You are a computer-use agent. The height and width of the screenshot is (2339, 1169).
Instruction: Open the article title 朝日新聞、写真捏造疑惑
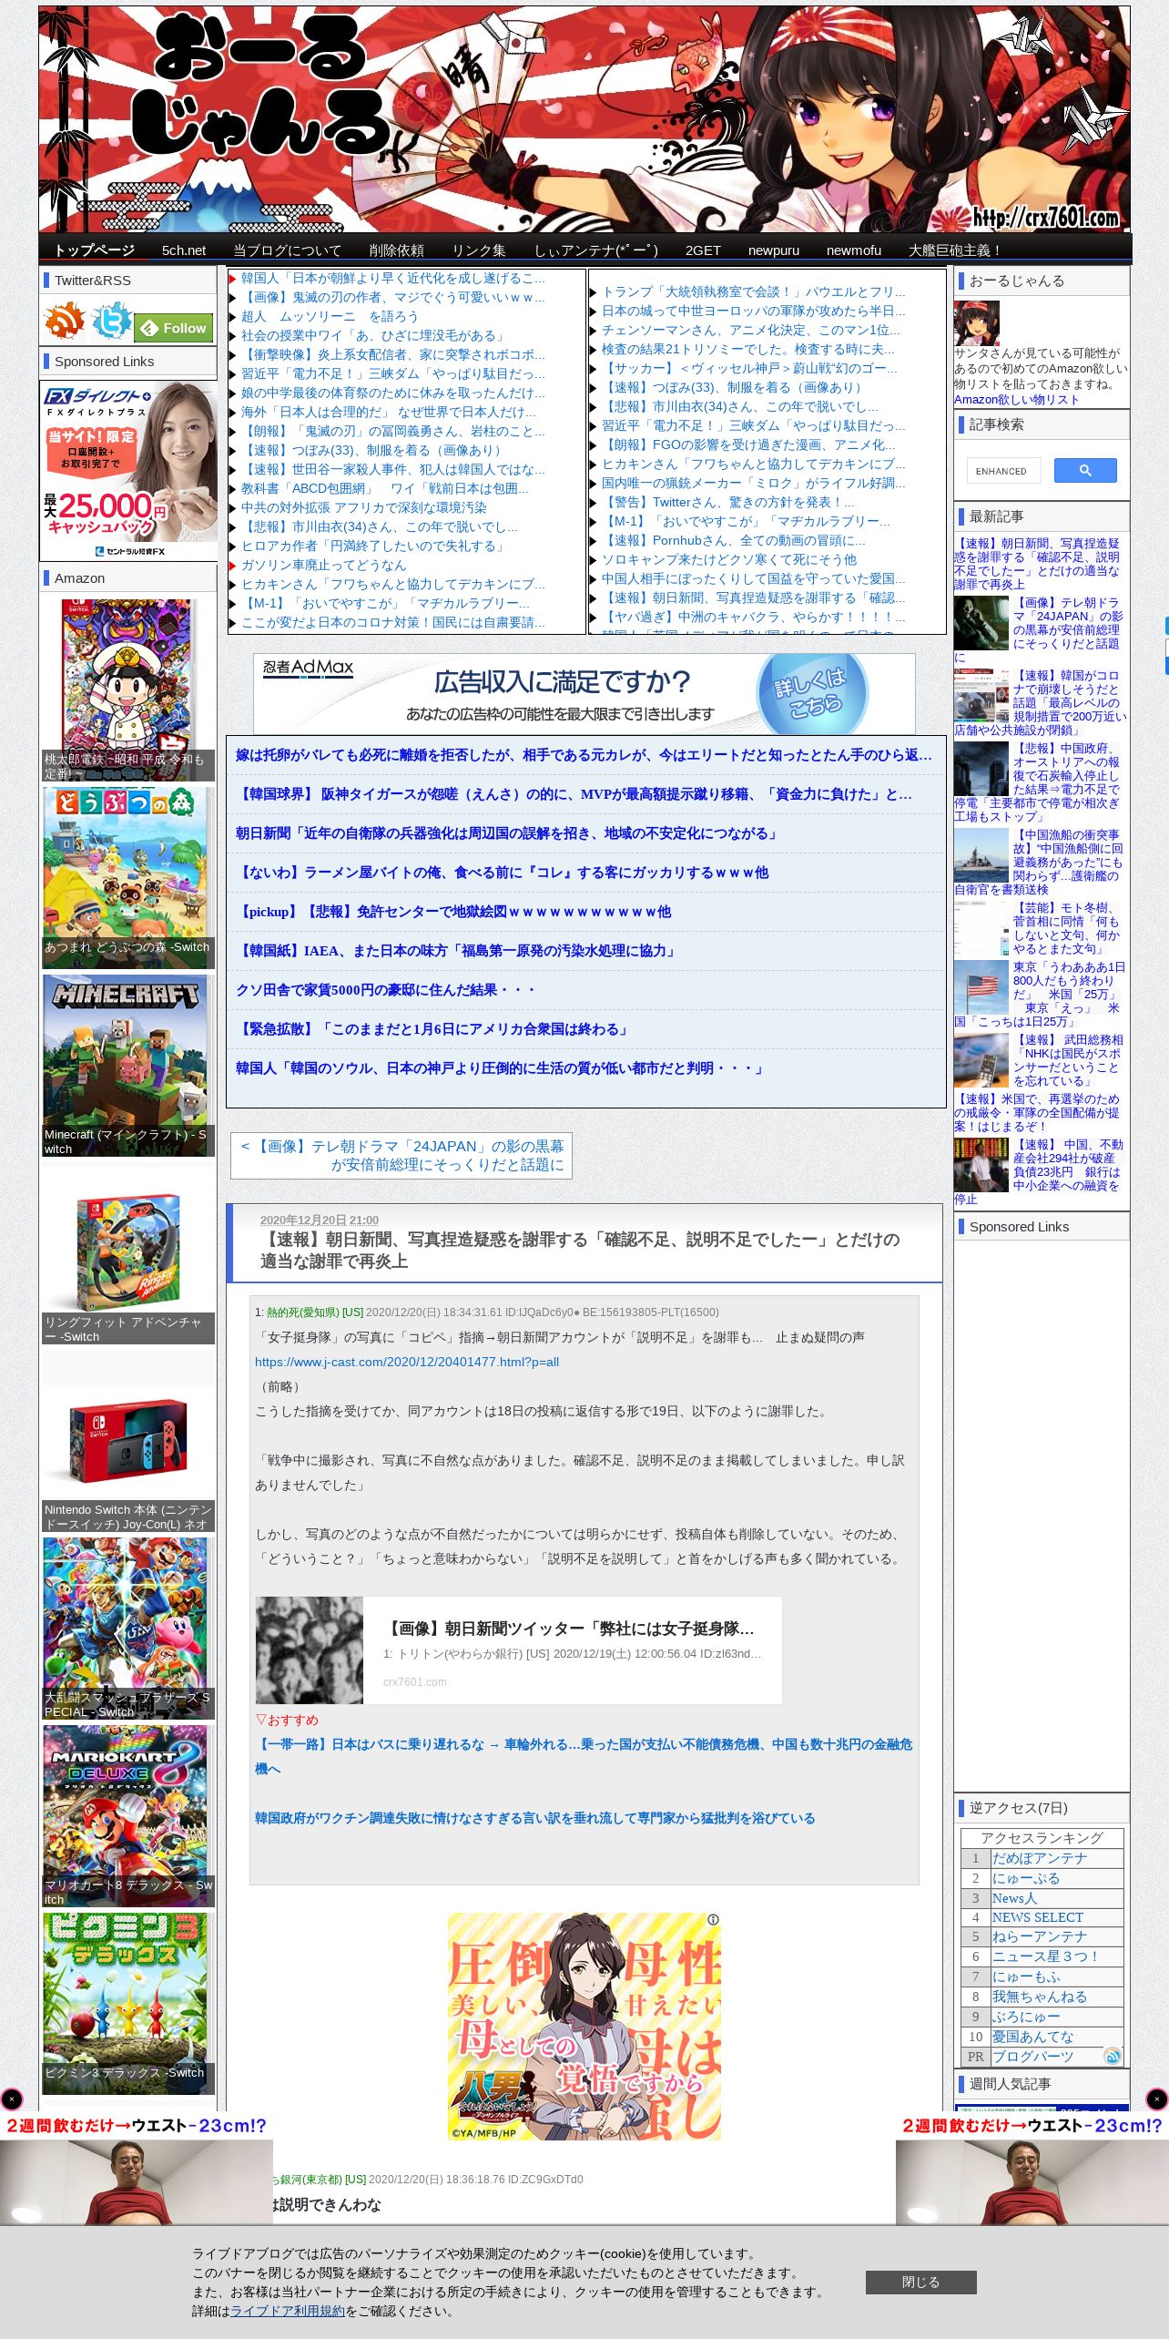[x=580, y=1250]
